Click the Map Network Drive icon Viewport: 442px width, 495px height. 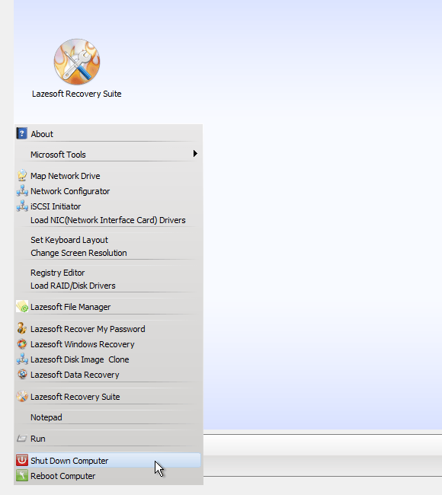click(x=22, y=175)
